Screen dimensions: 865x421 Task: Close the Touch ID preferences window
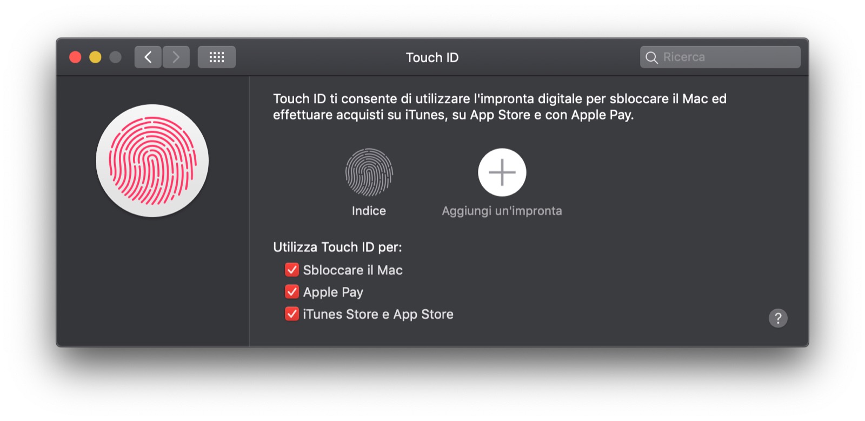(x=75, y=57)
